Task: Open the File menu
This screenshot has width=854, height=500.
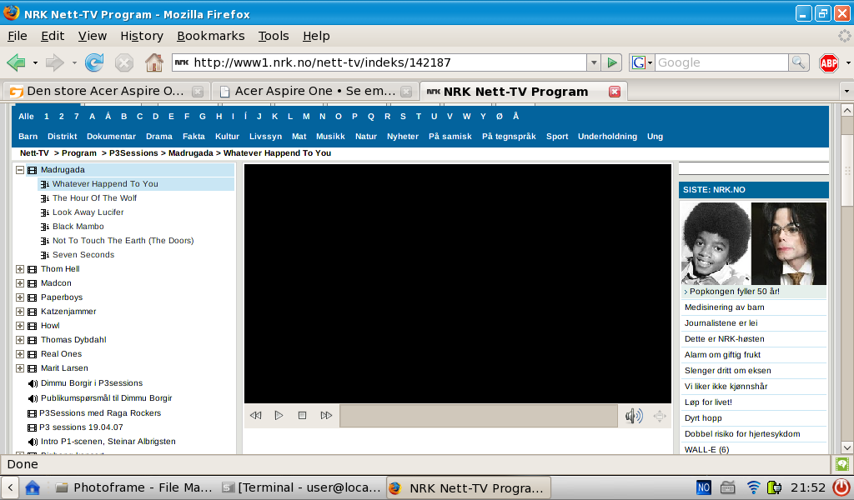Action: coord(18,36)
